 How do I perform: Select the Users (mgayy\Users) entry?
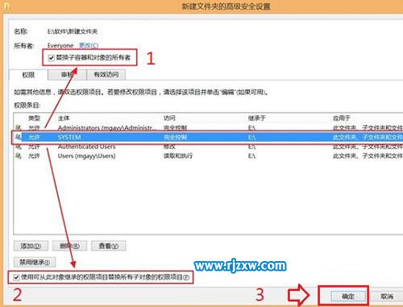click(x=209, y=156)
